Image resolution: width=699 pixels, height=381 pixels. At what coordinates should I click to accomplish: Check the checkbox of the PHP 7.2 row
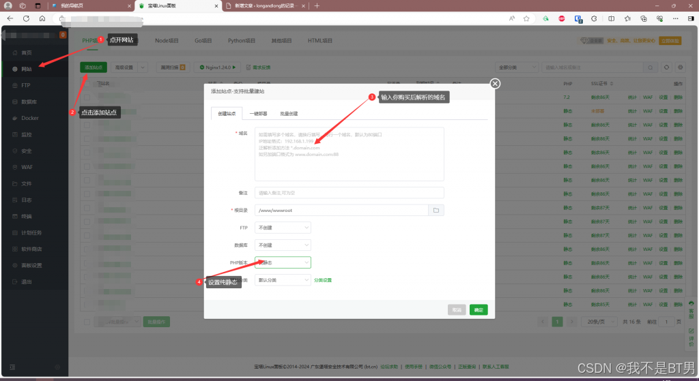pos(87,97)
